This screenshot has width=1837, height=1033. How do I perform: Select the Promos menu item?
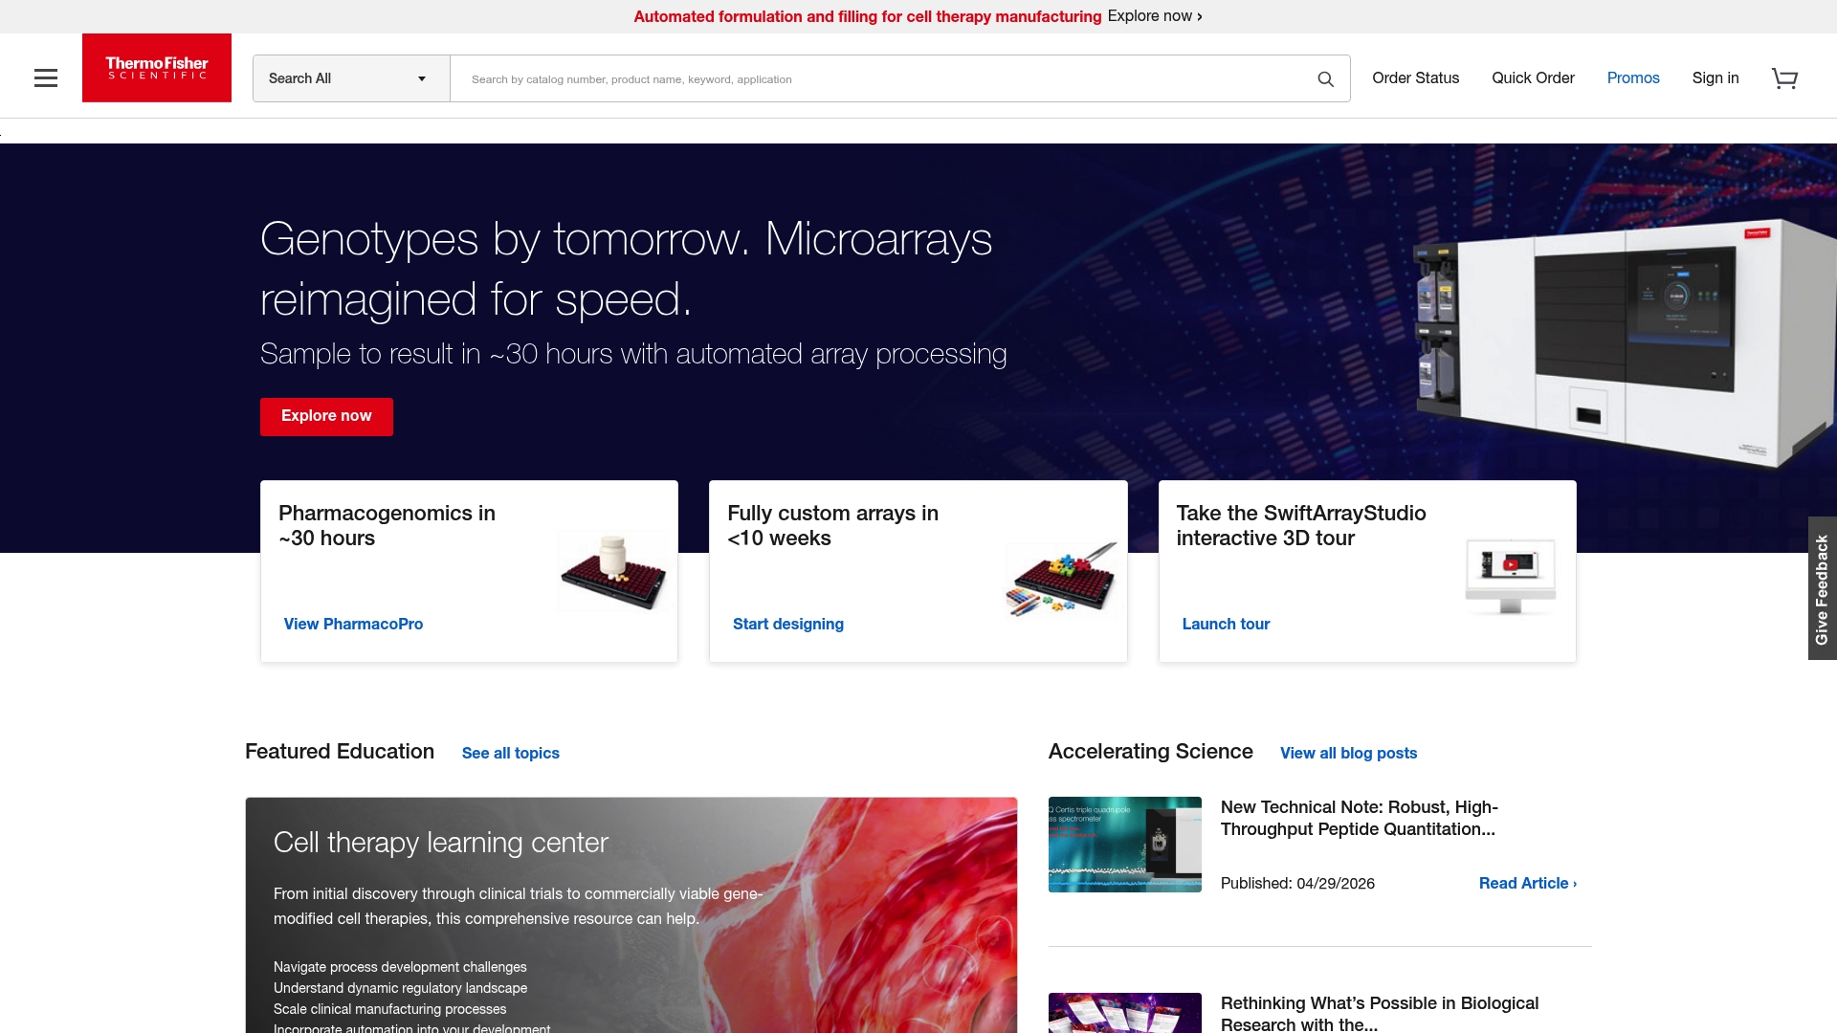[1633, 78]
